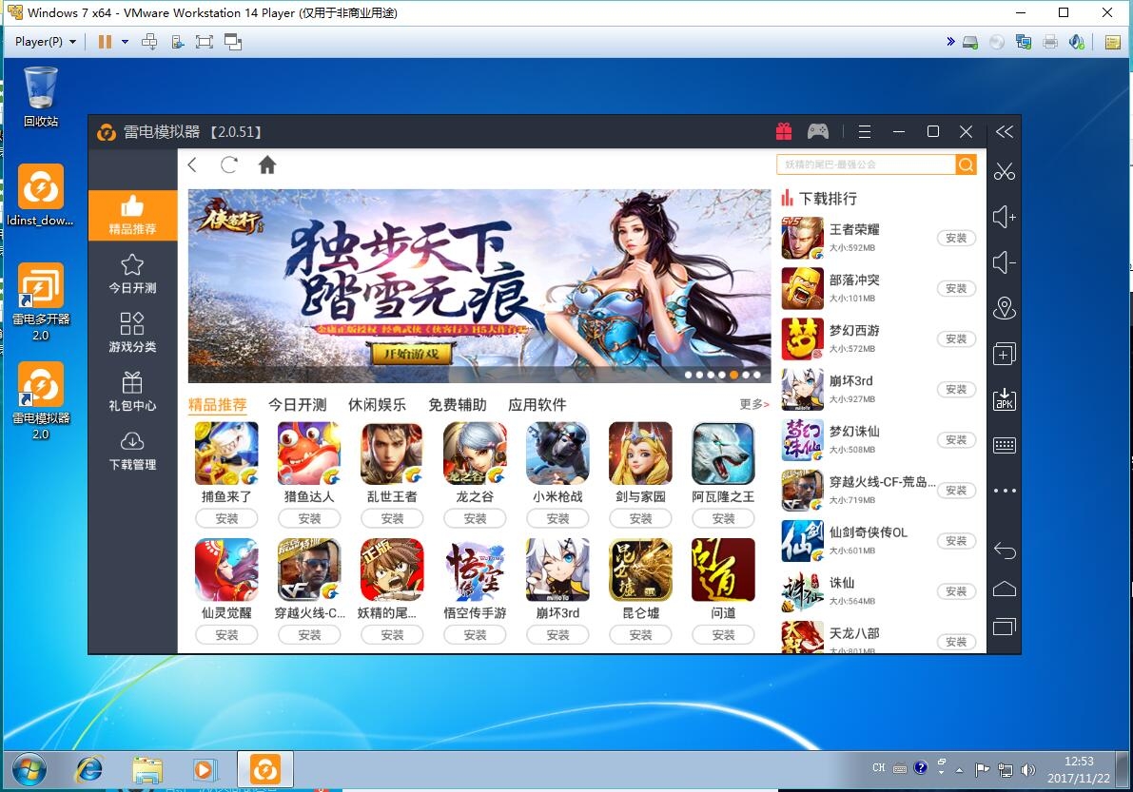
Task: Refresh the store page
Action: (229, 164)
